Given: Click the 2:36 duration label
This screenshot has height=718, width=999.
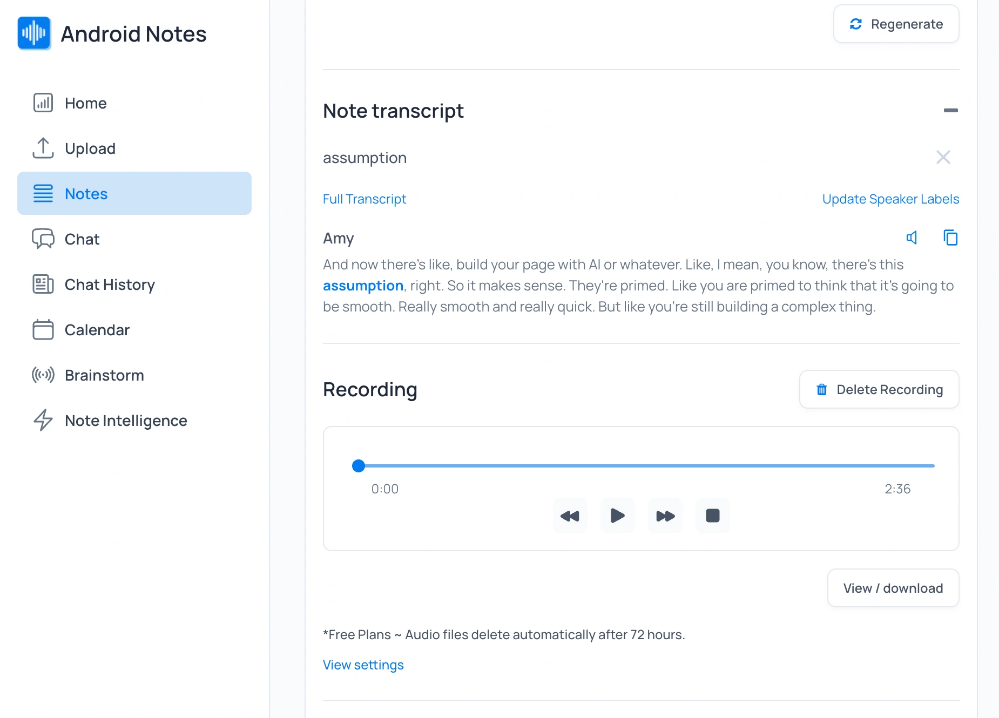Looking at the screenshot, I should pyautogui.click(x=897, y=489).
